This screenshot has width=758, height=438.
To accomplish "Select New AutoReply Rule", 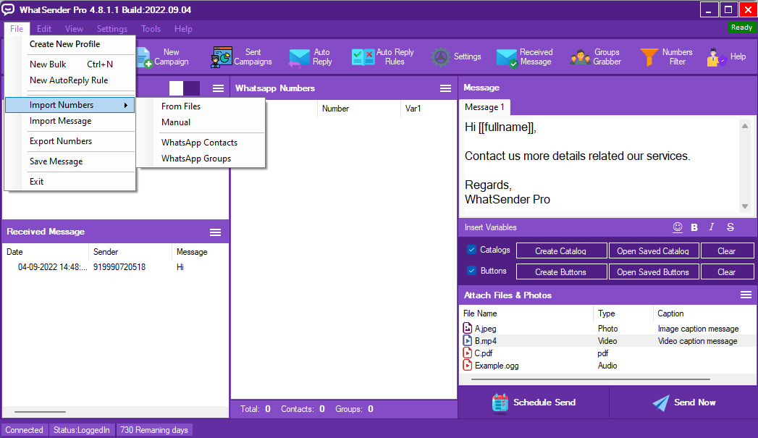I will click(x=70, y=80).
